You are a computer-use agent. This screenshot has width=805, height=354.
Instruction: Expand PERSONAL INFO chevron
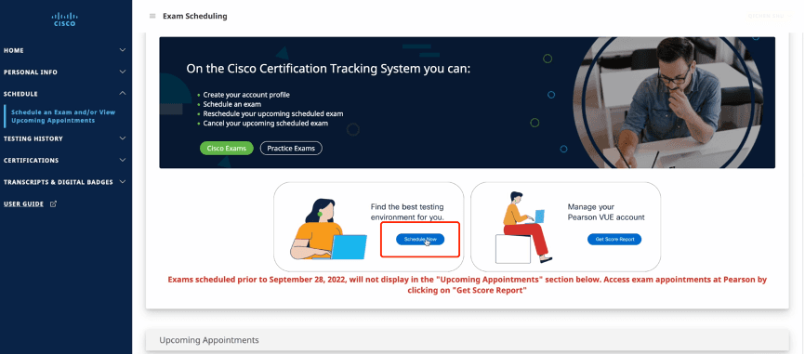[x=122, y=72]
